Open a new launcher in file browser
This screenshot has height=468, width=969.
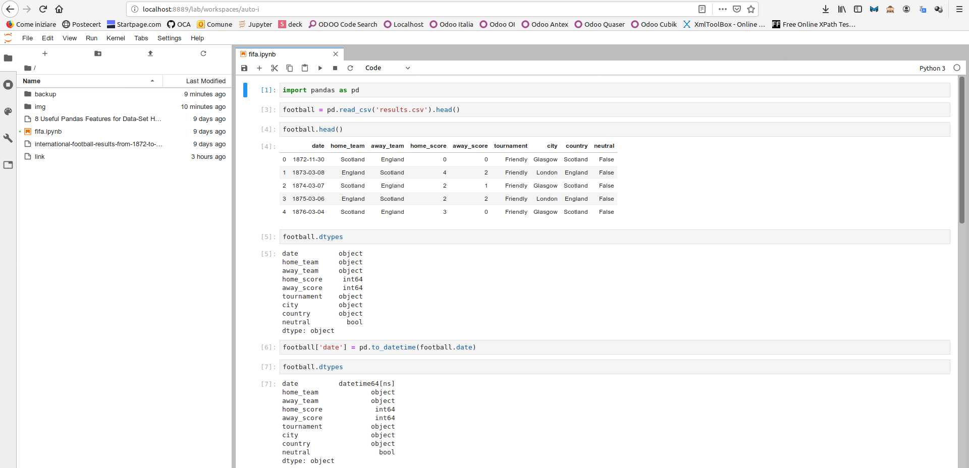pyautogui.click(x=45, y=53)
